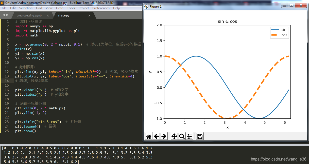Click the 'print(x)' code line

pos(24,49)
